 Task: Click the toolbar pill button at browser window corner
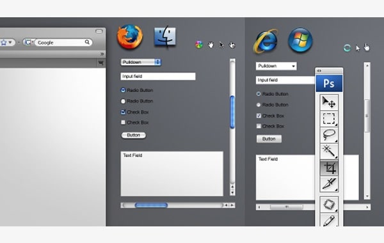tap(99, 31)
